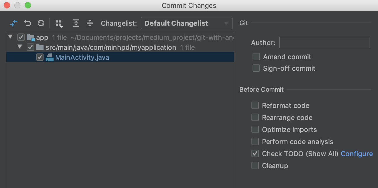Enable the Sign-off commit checkbox
This screenshot has height=188, width=378.
pyautogui.click(x=256, y=68)
